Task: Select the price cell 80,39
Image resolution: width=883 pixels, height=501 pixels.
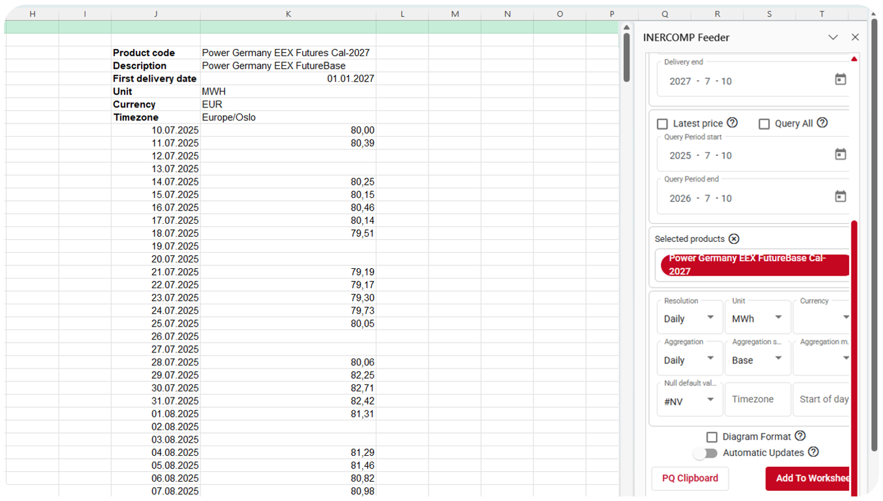Action: [288, 143]
